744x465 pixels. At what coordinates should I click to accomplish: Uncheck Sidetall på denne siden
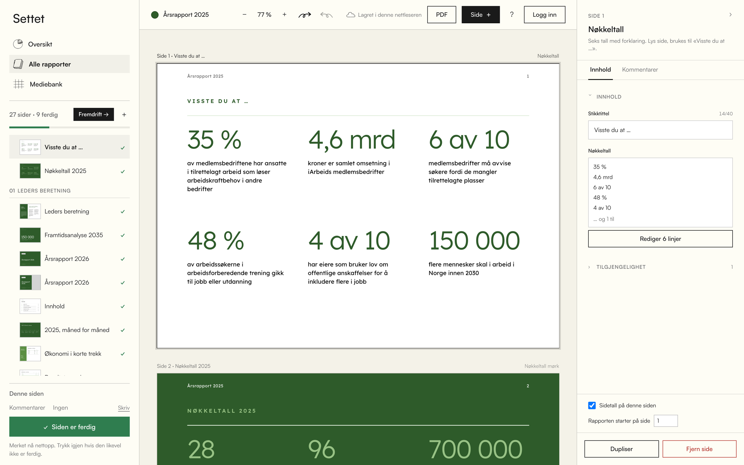tap(592, 405)
